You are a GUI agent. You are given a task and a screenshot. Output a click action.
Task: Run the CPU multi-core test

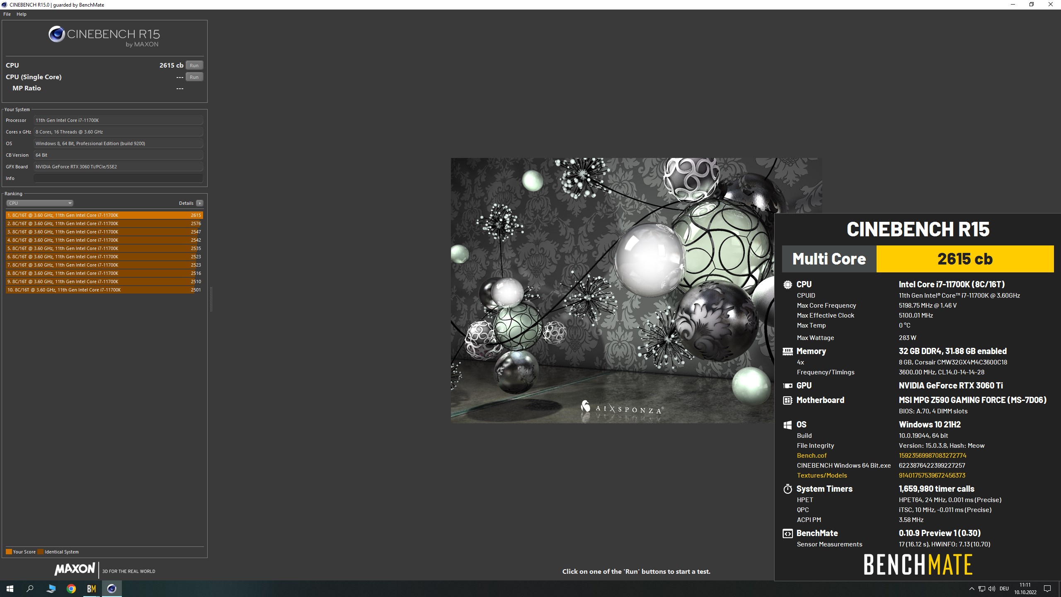[194, 66]
